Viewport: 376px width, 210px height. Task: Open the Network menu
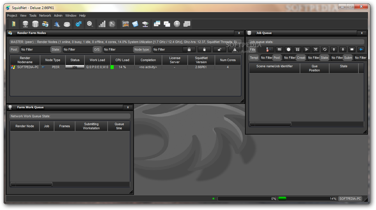pos(45,16)
